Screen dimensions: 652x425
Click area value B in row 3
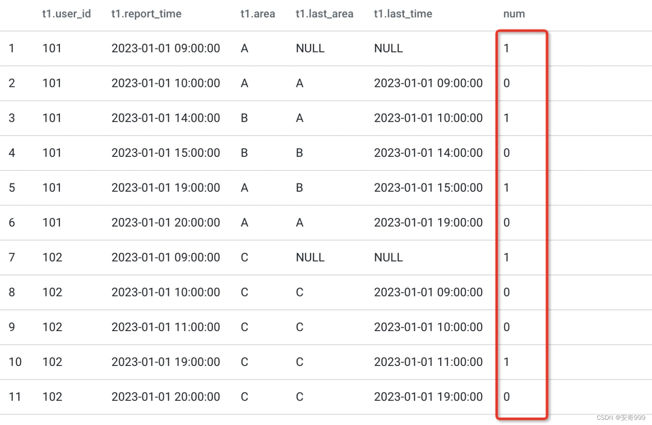(244, 118)
